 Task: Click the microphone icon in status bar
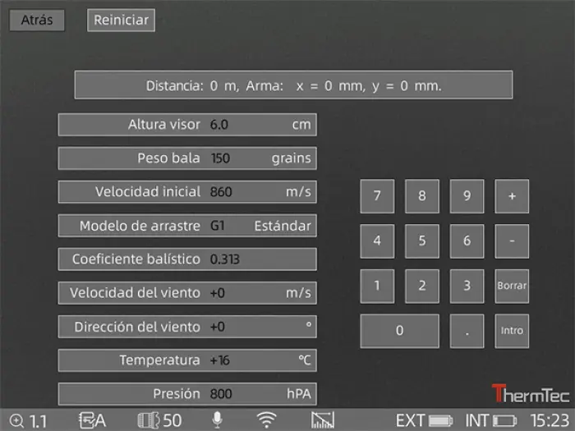click(x=217, y=420)
